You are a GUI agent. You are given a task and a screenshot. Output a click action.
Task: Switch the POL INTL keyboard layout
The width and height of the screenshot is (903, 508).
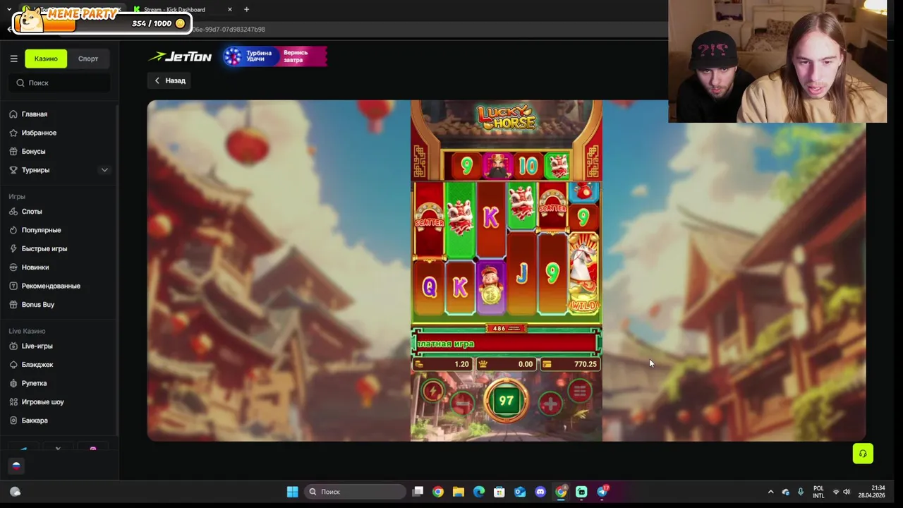point(818,492)
